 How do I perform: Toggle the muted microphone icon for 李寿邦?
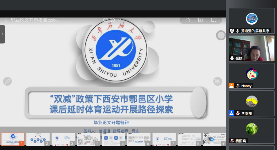tap(238, 113)
